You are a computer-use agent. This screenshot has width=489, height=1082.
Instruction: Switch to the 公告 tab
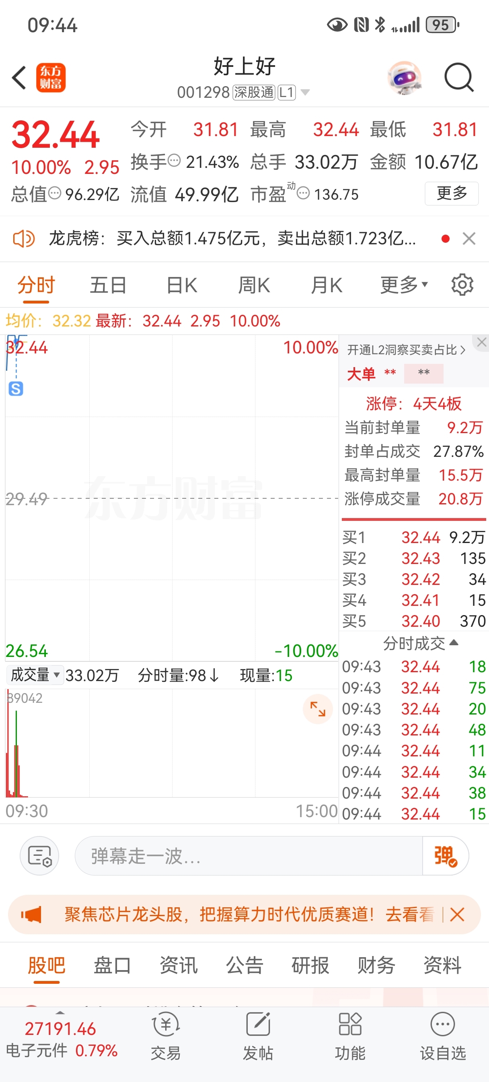(x=244, y=966)
